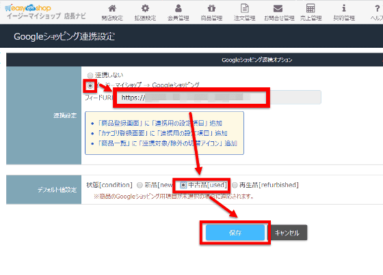Click the Googleショッピング連携オプション header

pos(257,60)
